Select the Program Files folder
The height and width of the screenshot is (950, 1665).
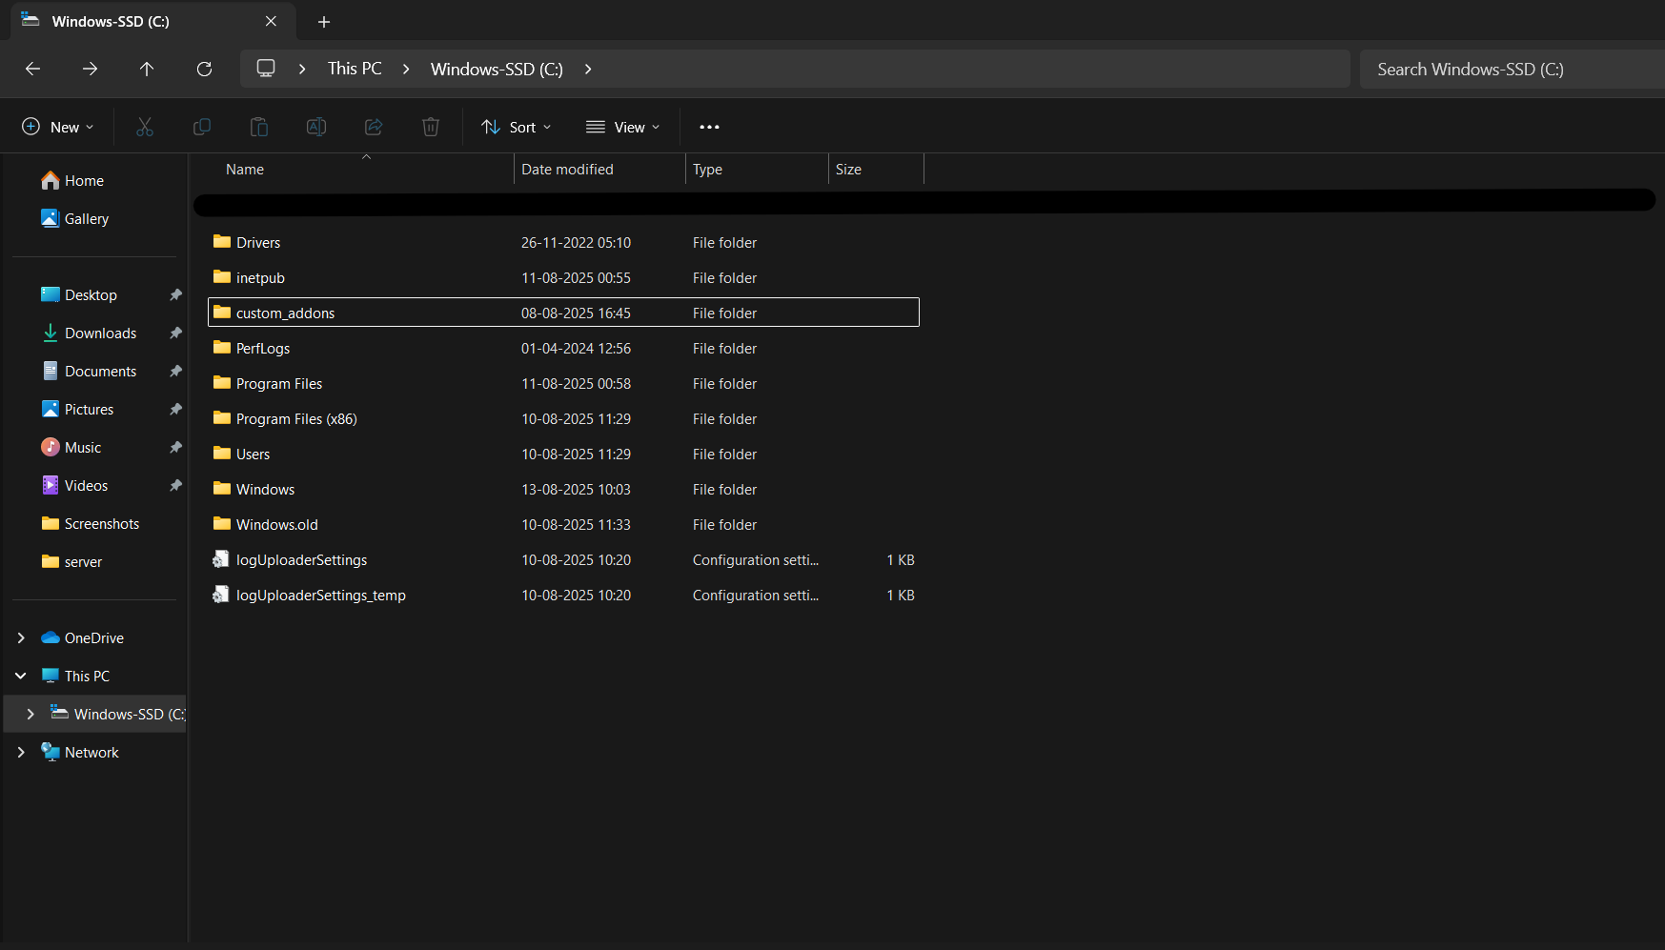[x=278, y=384]
